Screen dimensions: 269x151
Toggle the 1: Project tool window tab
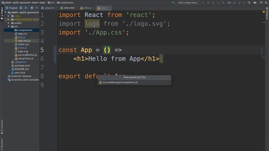tap(2, 13)
